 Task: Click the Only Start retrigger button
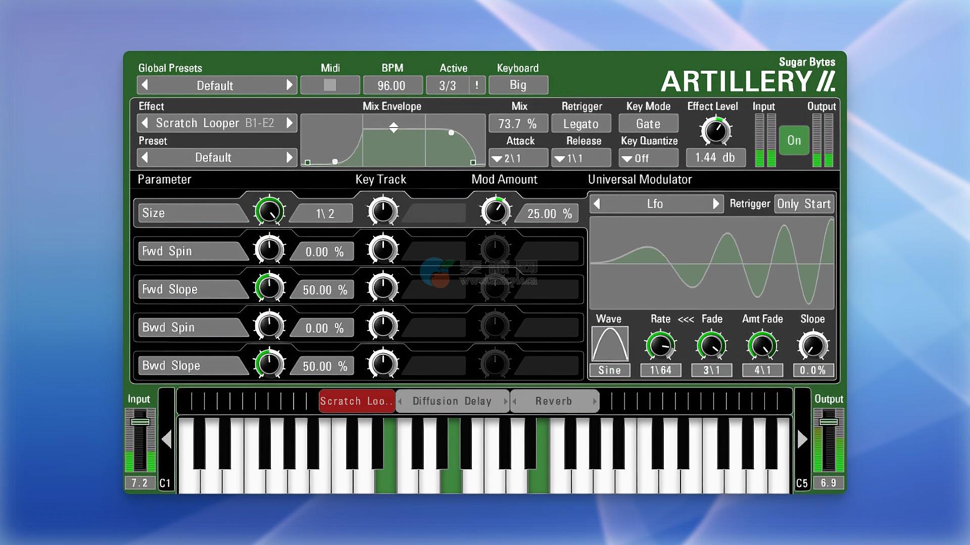tap(803, 204)
